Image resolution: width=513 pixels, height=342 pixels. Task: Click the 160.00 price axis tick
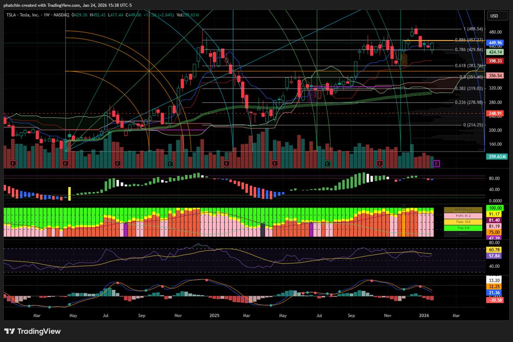click(x=496, y=144)
